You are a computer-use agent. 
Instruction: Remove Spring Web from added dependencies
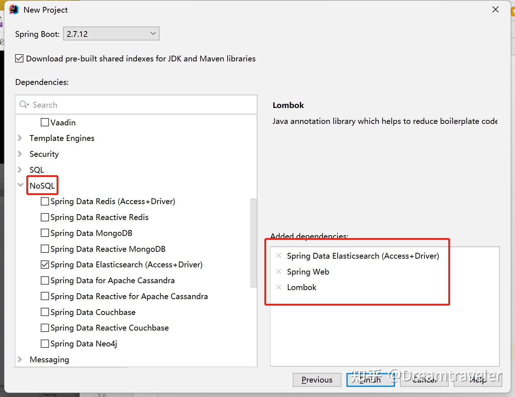point(278,272)
